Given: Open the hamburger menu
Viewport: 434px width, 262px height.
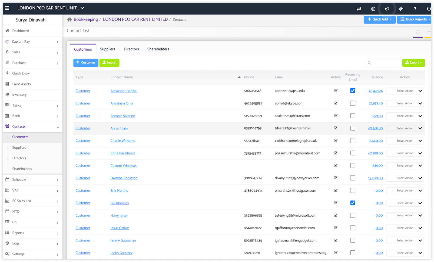Looking at the screenshot, I should (x=7, y=8).
